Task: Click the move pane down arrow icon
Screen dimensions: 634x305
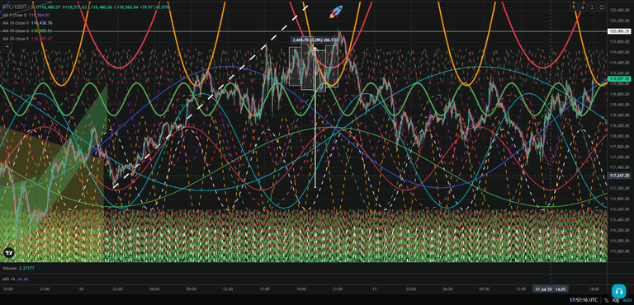Action: [583, 7]
